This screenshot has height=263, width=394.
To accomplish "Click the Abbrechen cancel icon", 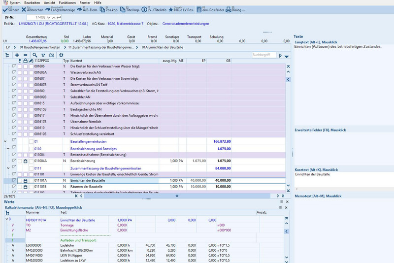I will [24, 9].
